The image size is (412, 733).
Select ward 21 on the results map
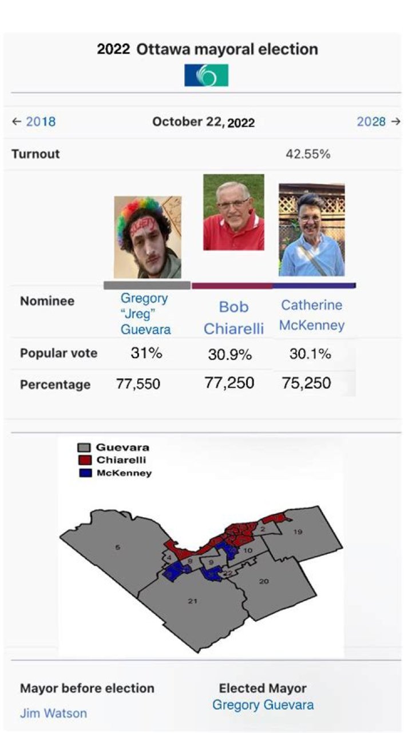click(x=193, y=601)
